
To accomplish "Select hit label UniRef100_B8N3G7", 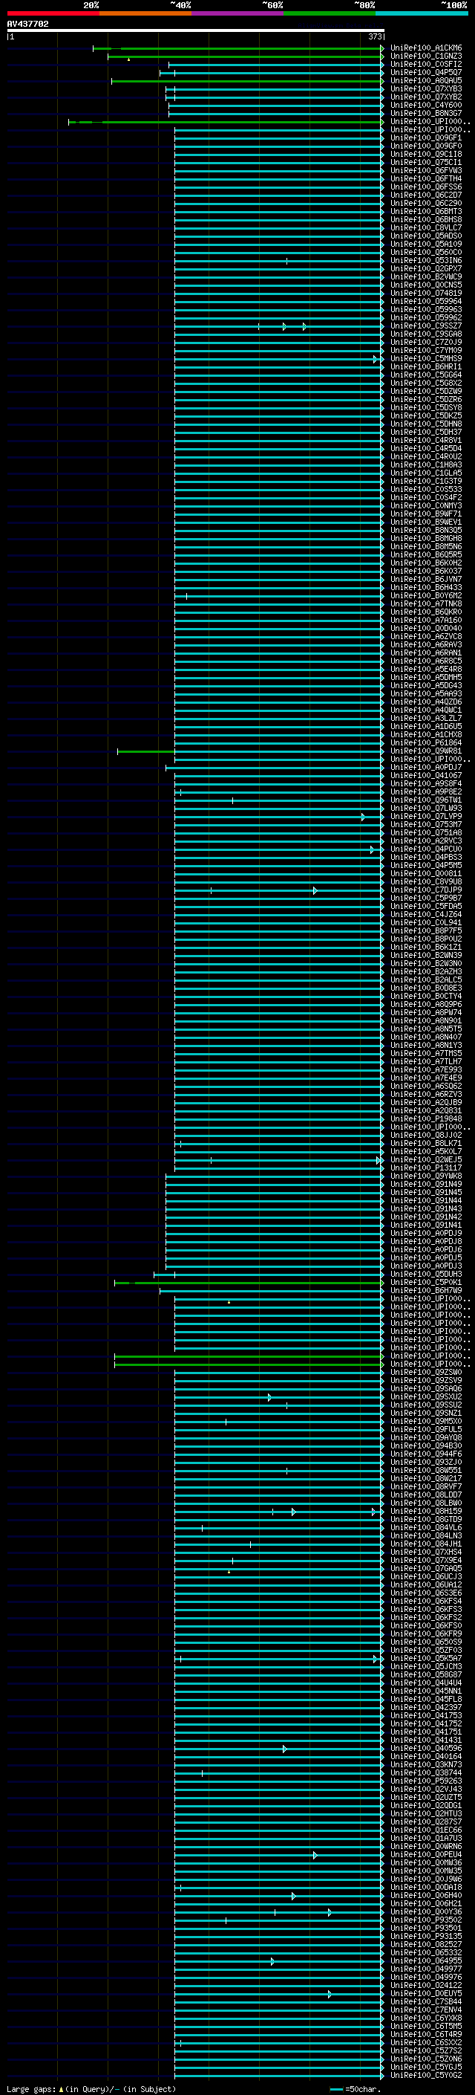I will pos(426,113).
